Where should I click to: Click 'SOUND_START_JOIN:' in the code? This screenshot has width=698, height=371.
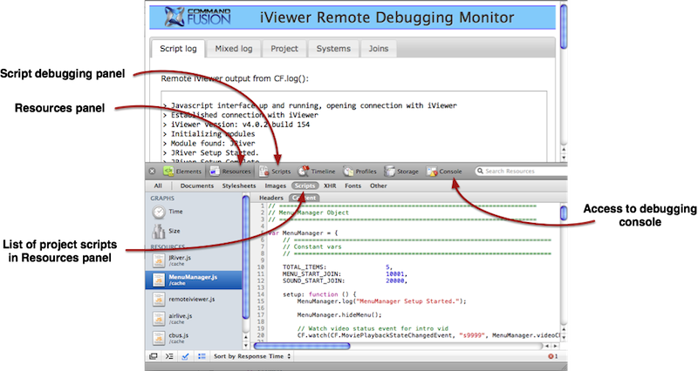pos(313,280)
